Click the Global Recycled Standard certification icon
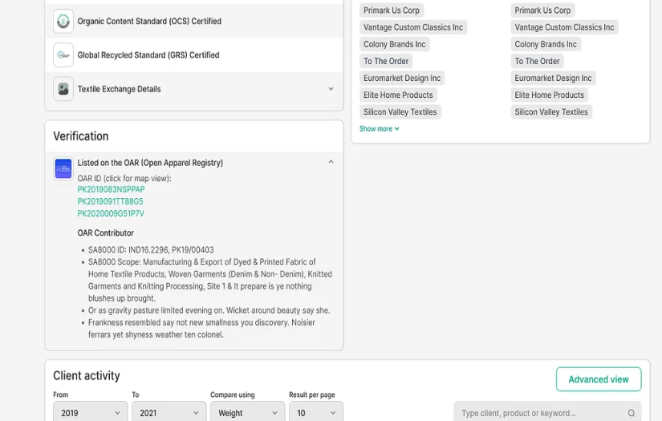 (x=63, y=55)
